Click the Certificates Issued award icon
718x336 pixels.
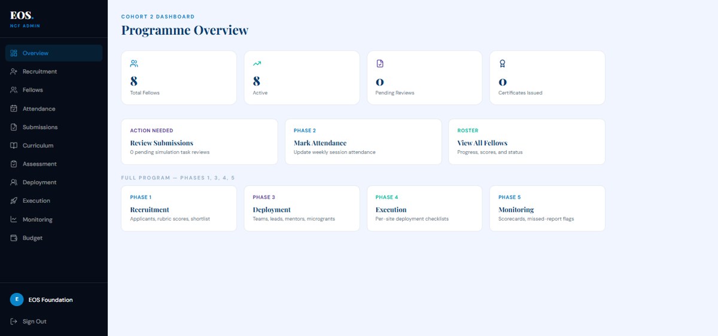[x=503, y=63]
